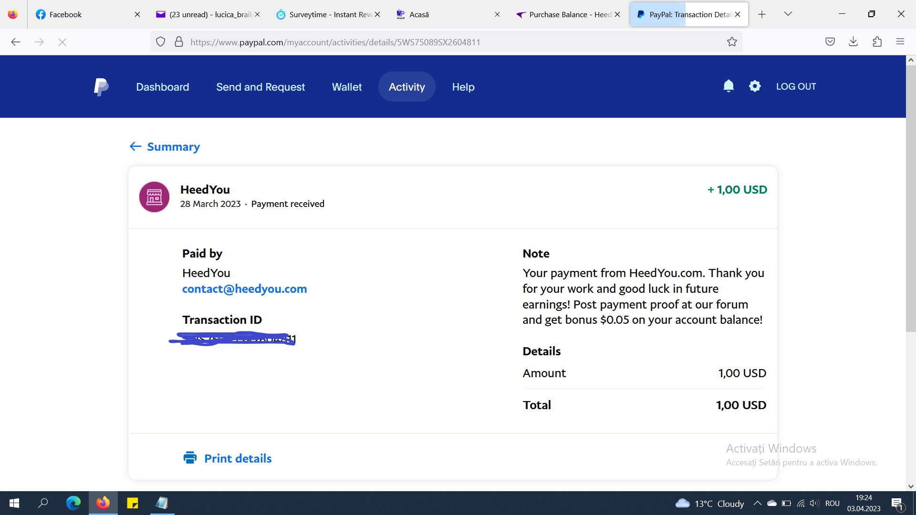This screenshot has height=515, width=916.
Task: Open the notepad app in taskbar
Action: [162, 503]
